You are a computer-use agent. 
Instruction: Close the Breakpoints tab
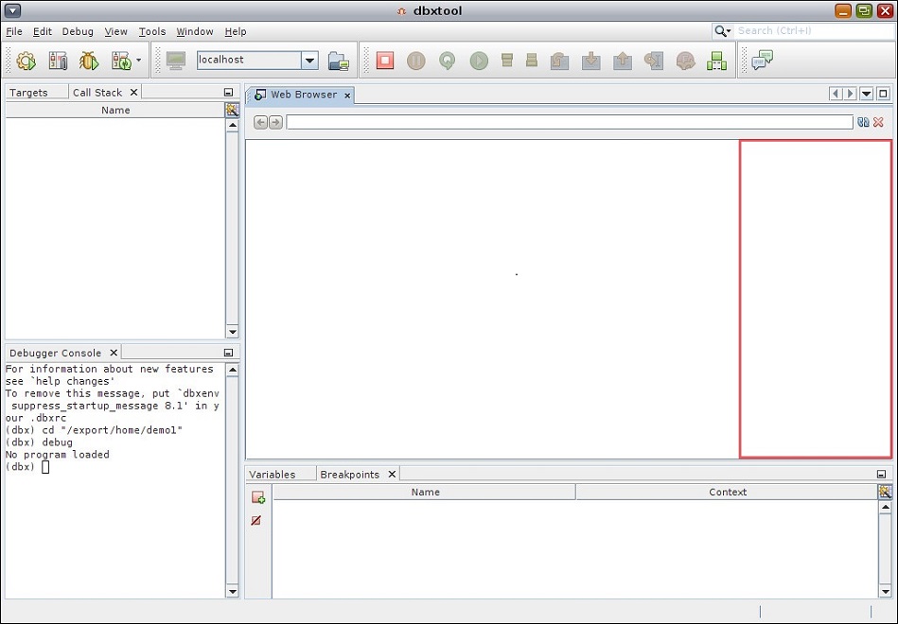tap(392, 474)
